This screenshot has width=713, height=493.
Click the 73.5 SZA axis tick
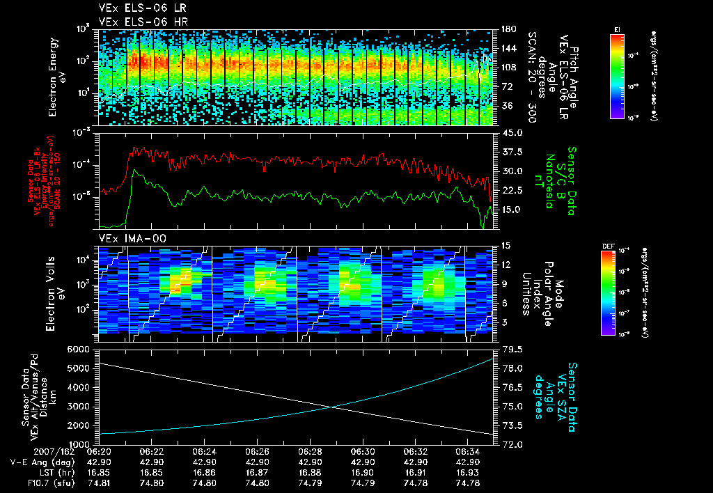[x=511, y=425]
